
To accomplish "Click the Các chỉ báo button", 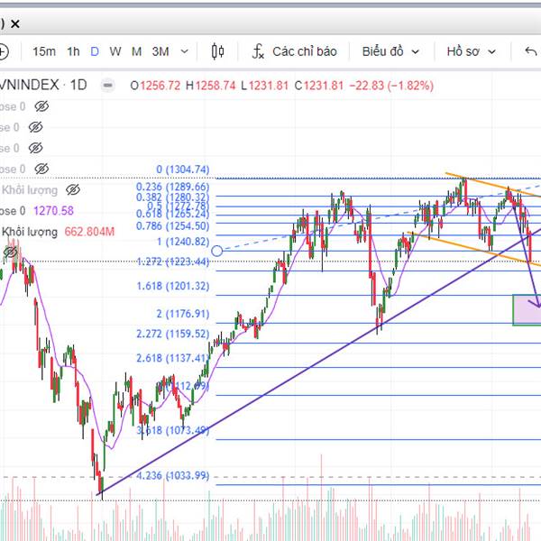I will [304, 51].
